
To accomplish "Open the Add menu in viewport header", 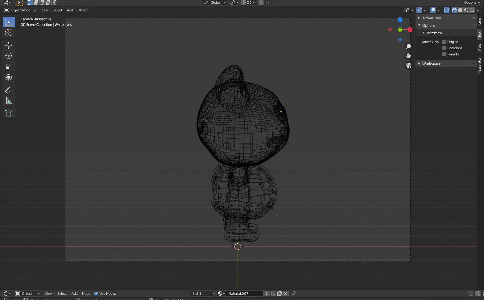I will [70, 10].
